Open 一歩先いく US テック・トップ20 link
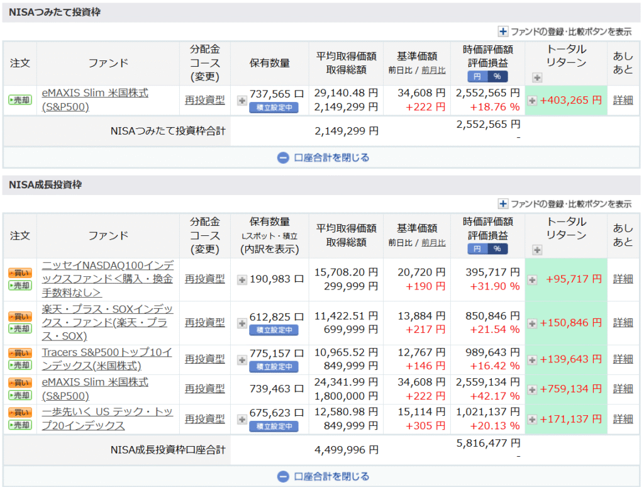The width and height of the screenshot is (644, 487). pos(107,419)
